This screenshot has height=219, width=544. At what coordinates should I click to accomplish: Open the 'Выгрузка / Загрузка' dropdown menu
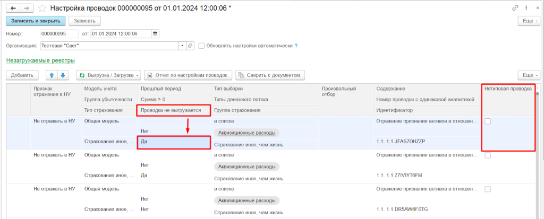[x=109, y=75]
